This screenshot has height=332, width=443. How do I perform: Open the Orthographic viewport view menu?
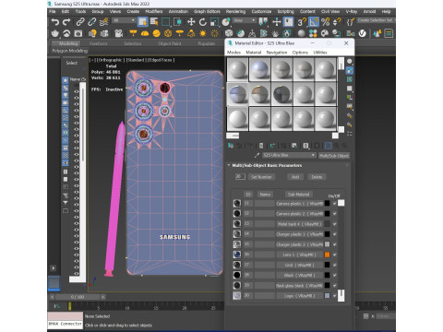coord(111,60)
